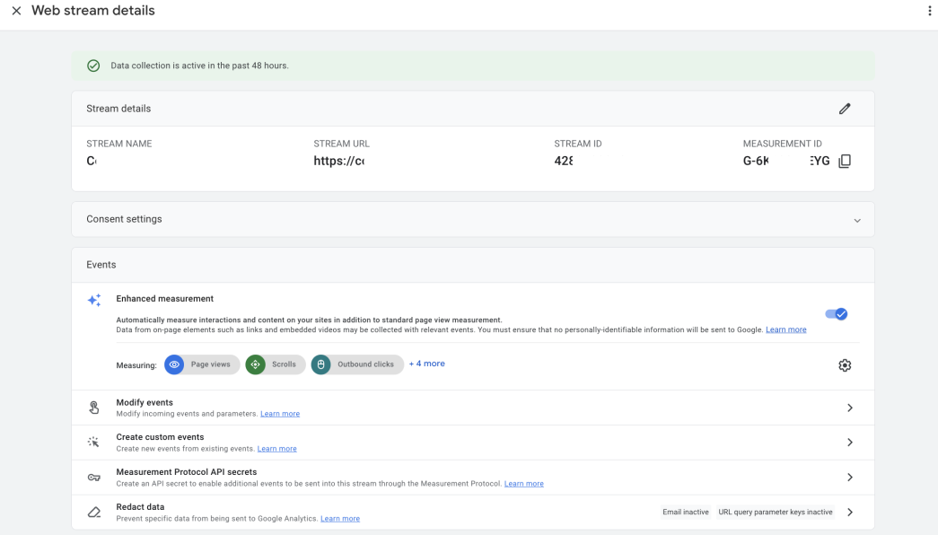938x535 pixels.
Task: Select the Page views chip label
Action: click(211, 364)
